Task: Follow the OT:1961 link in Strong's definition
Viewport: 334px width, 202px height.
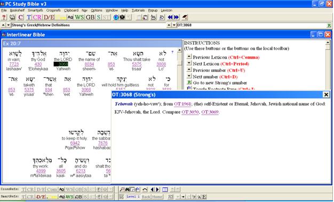Action: tap(182, 104)
